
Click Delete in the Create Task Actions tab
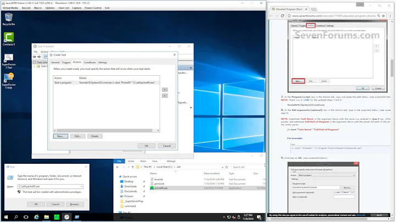(95, 136)
